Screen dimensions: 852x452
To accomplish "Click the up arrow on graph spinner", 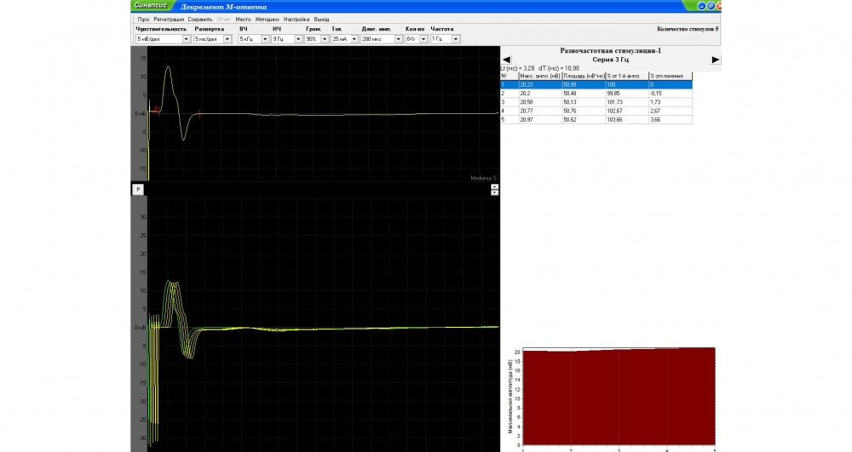I will pos(494,187).
